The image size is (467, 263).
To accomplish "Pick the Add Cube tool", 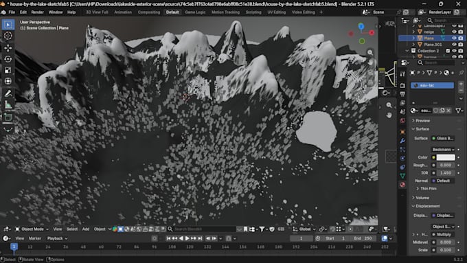I will coord(8,117).
